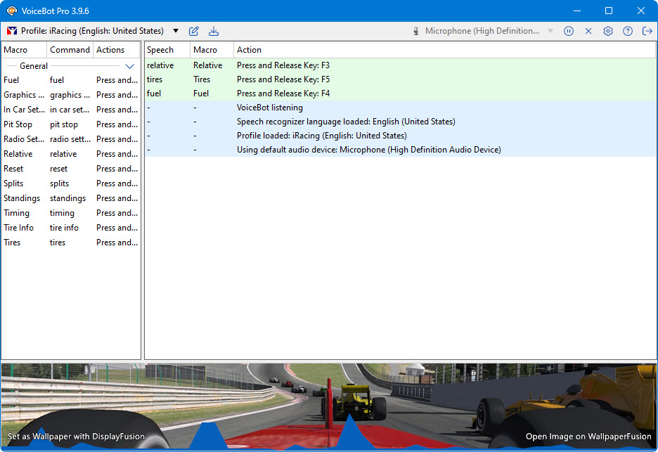Image resolution: width=658 pixels, height=452 pixels.
Task: Click Set as Wallpaper with DisplayFusion
Action: pyautogui.click(x=76, y=437)
